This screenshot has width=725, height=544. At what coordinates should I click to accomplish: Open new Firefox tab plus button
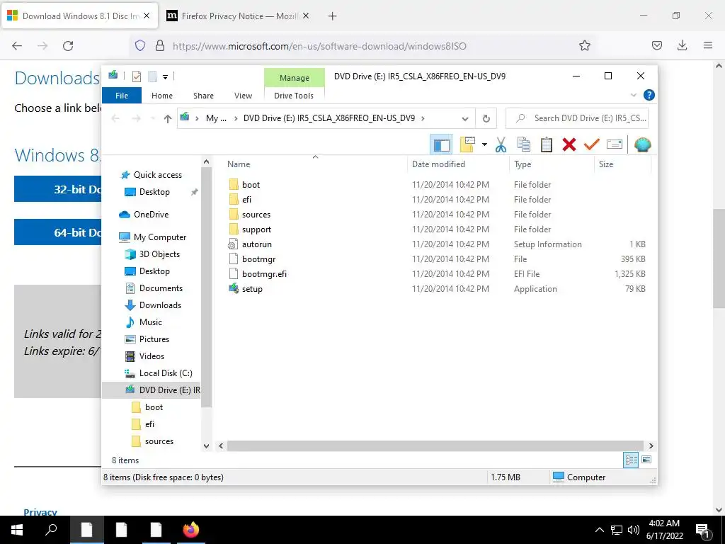click(x=332, y=16)
